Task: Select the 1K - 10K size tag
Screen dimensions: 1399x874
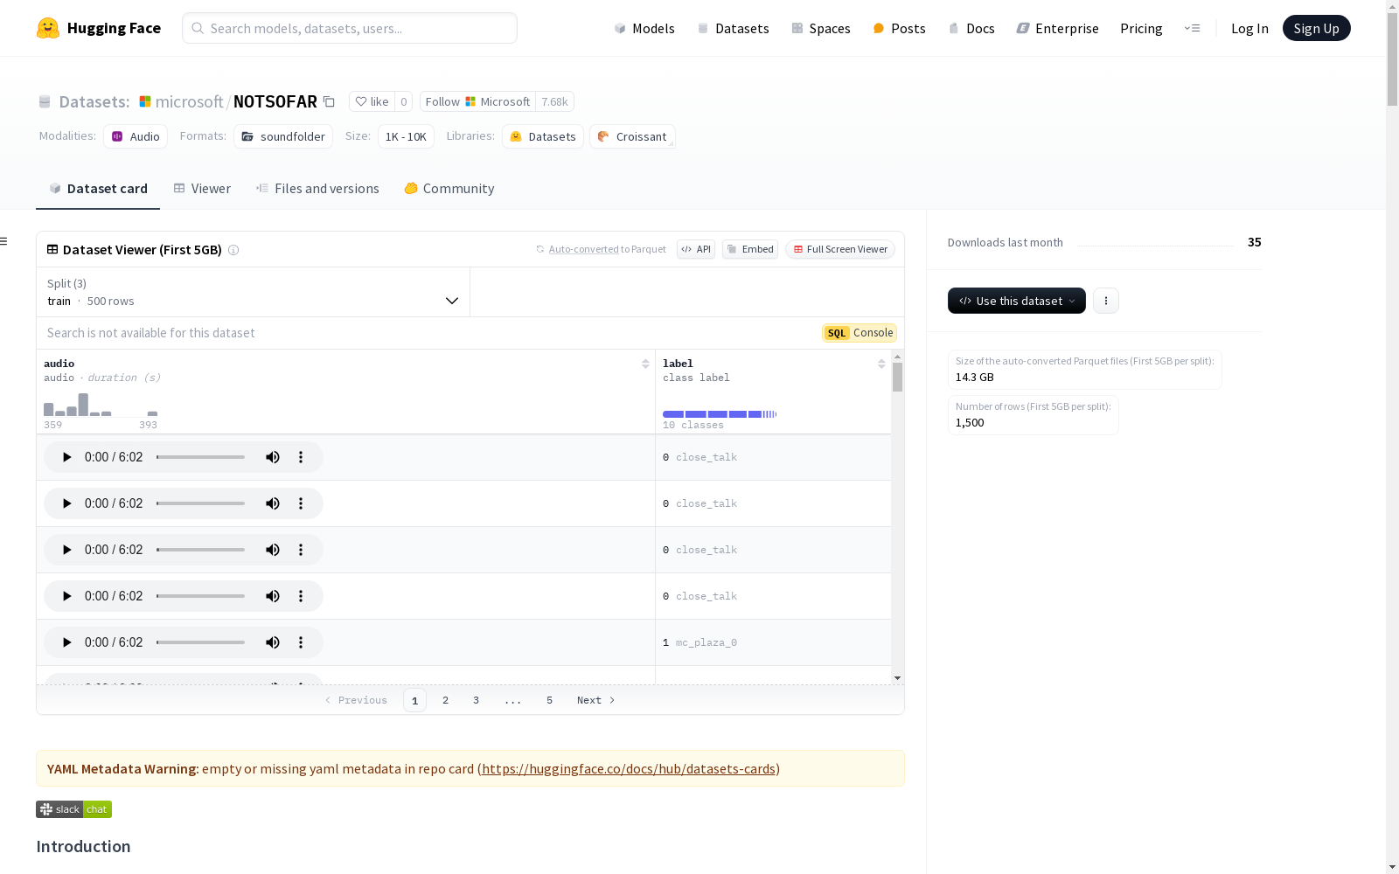Action: click(x=406, y=136)
